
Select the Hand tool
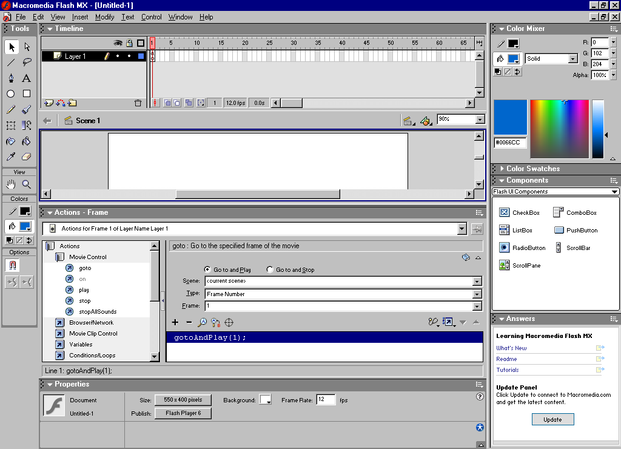11,184
